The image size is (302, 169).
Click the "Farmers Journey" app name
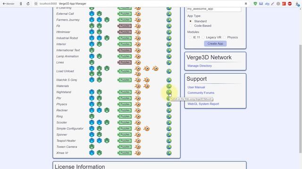pos(68,20)
